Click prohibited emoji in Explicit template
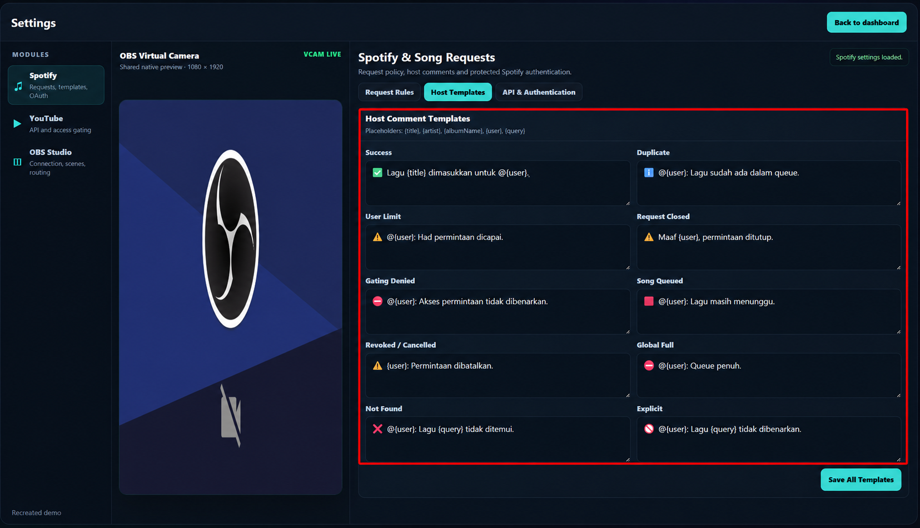920x528 pixels. [x=649, y=429]
